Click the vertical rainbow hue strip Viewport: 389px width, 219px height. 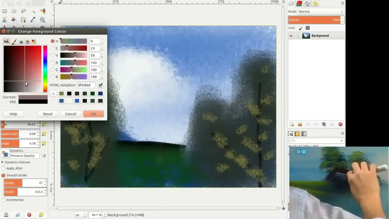(x=45, y=69)
